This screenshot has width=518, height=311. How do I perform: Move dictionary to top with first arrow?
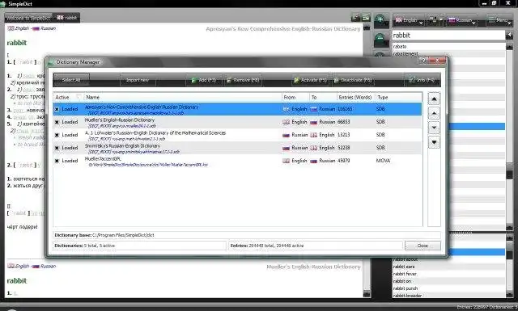point(434,99)
